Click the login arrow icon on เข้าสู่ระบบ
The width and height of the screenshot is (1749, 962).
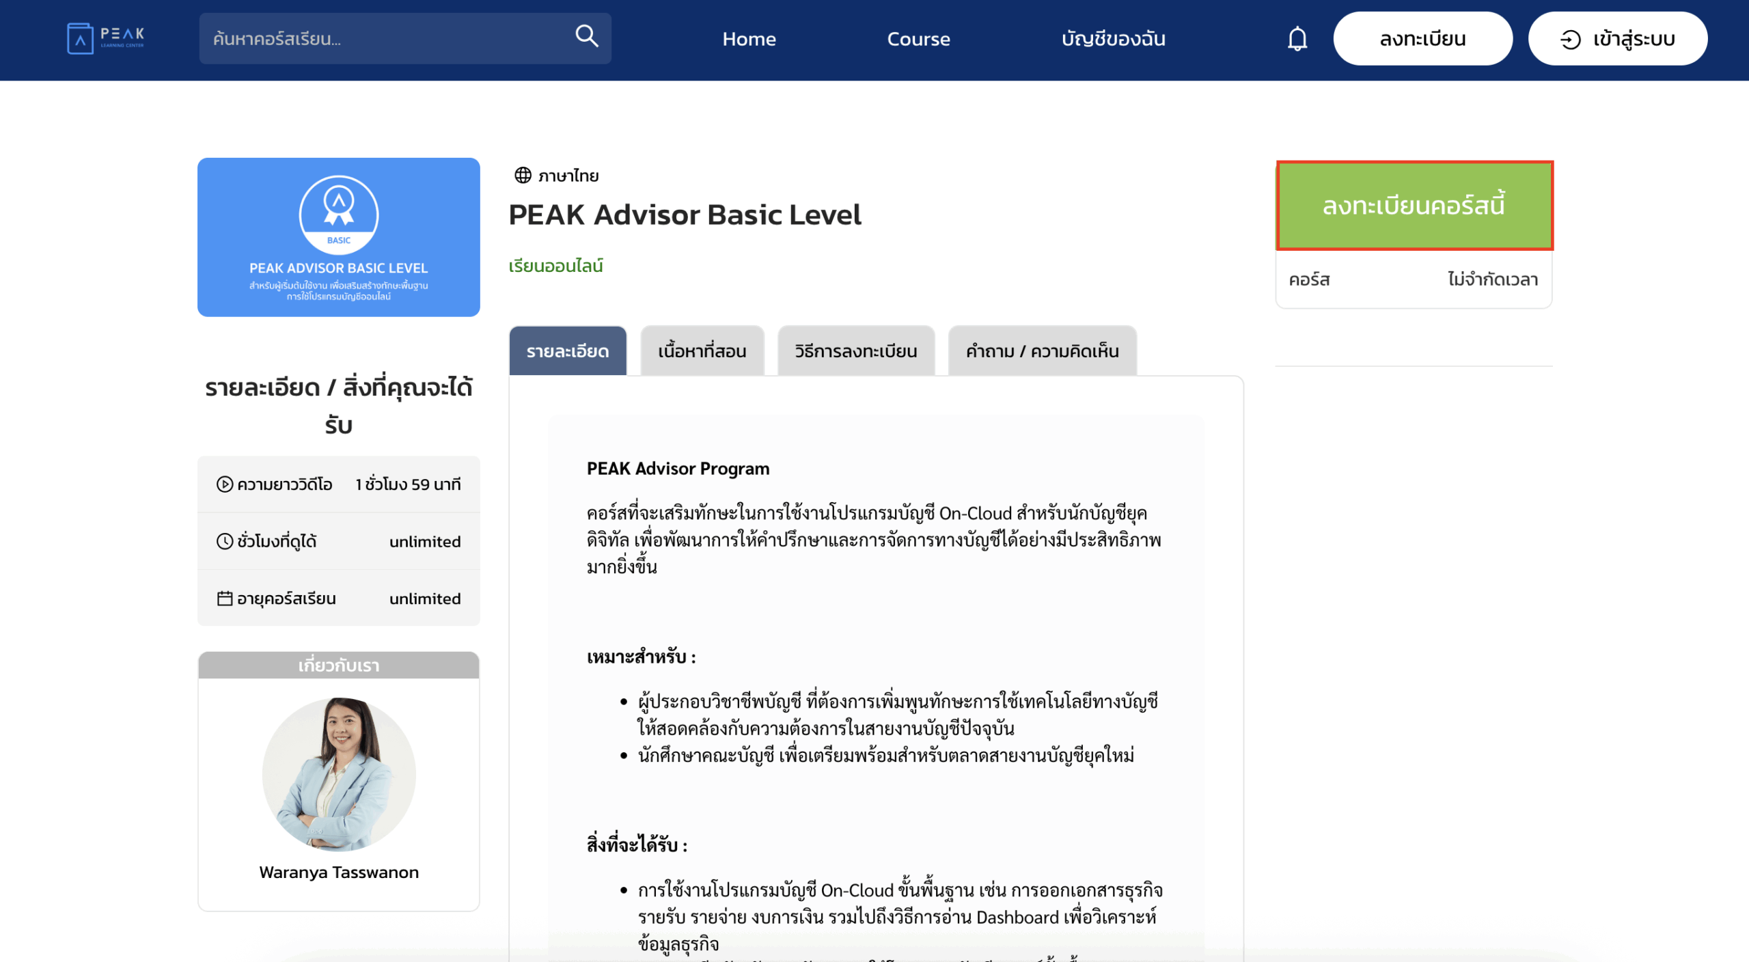tap(1569, 39)
